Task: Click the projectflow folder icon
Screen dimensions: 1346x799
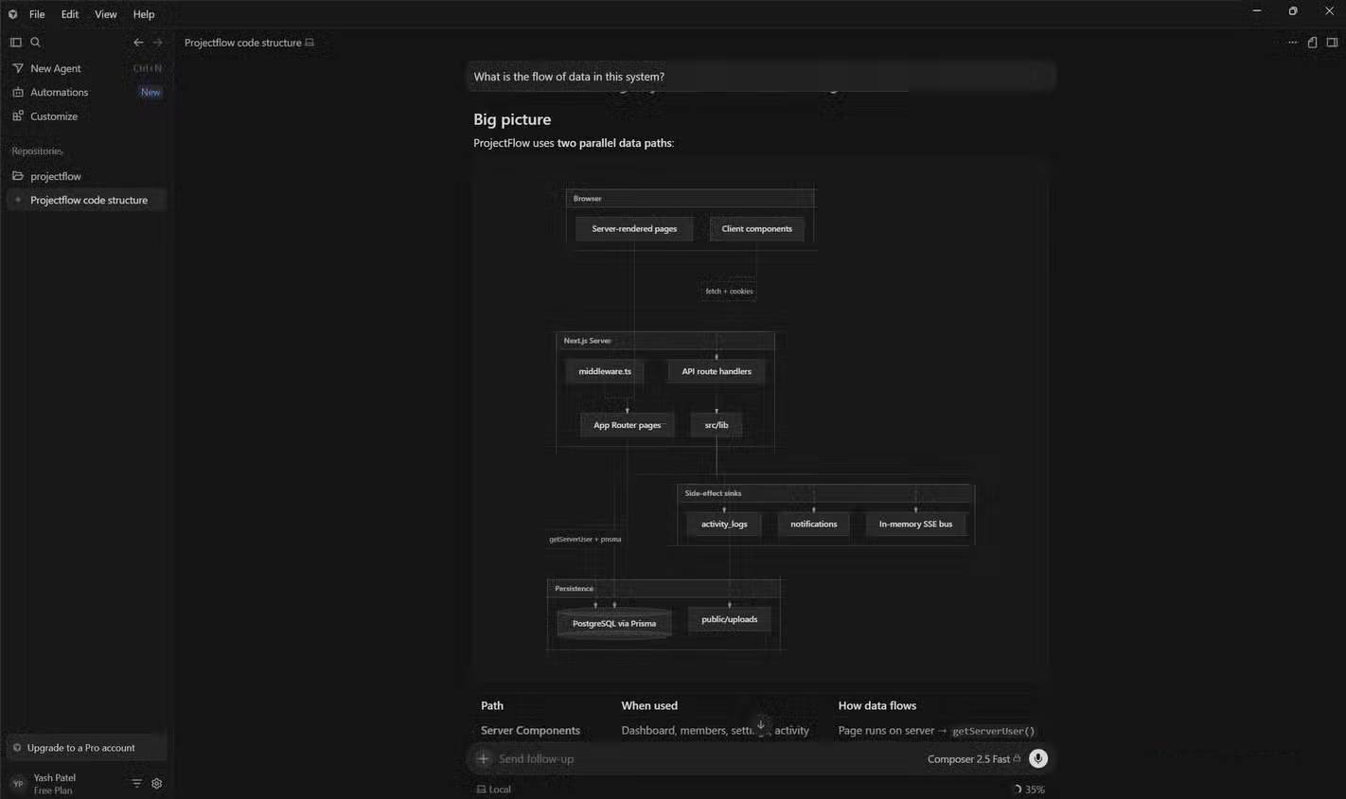Action: [x=18, y=176]
